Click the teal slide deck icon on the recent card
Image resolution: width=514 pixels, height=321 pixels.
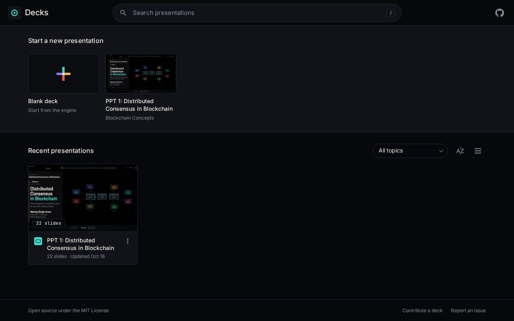[38, 241]
